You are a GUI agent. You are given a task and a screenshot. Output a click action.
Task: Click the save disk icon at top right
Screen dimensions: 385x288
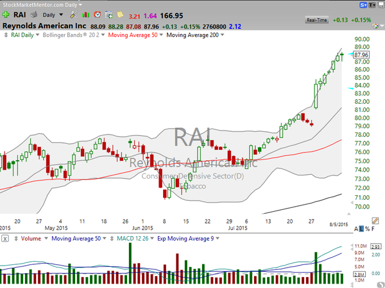382,5
